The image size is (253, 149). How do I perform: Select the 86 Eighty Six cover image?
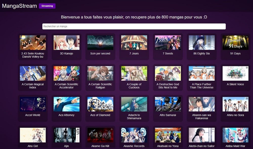tap(202, 42)
